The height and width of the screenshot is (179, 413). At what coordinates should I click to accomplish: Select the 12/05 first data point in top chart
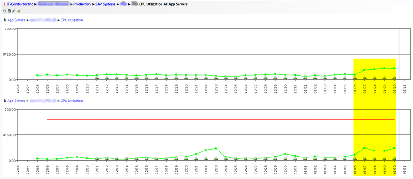click(37, 75)
